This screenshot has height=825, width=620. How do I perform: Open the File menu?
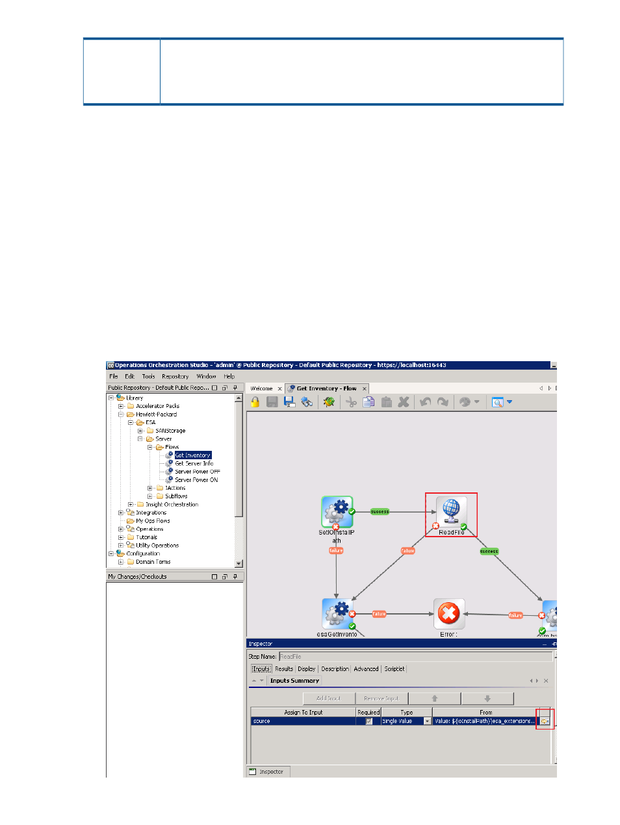coord(114,376)
